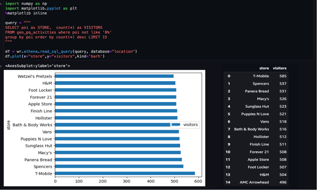The height and width of the screenshot is (190, 317).
Task: Click the 508 value in Apple Store row
Action: point(283,159)
